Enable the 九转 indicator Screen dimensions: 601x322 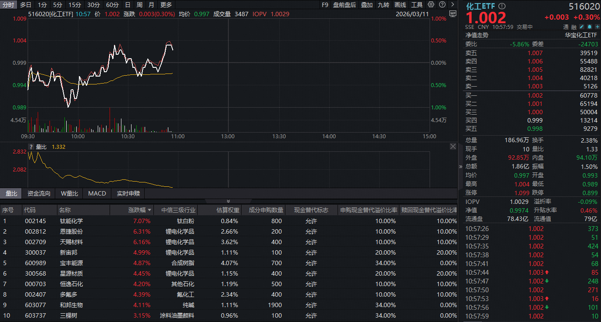pyautogui.click(x=383, y=4)
